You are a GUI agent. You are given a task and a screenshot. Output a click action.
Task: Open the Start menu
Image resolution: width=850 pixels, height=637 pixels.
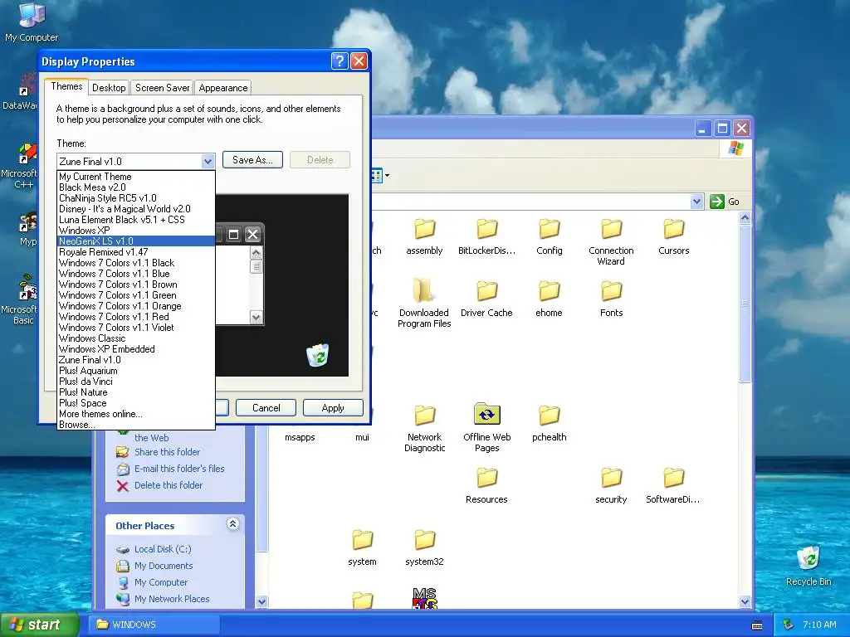[39, 625]
